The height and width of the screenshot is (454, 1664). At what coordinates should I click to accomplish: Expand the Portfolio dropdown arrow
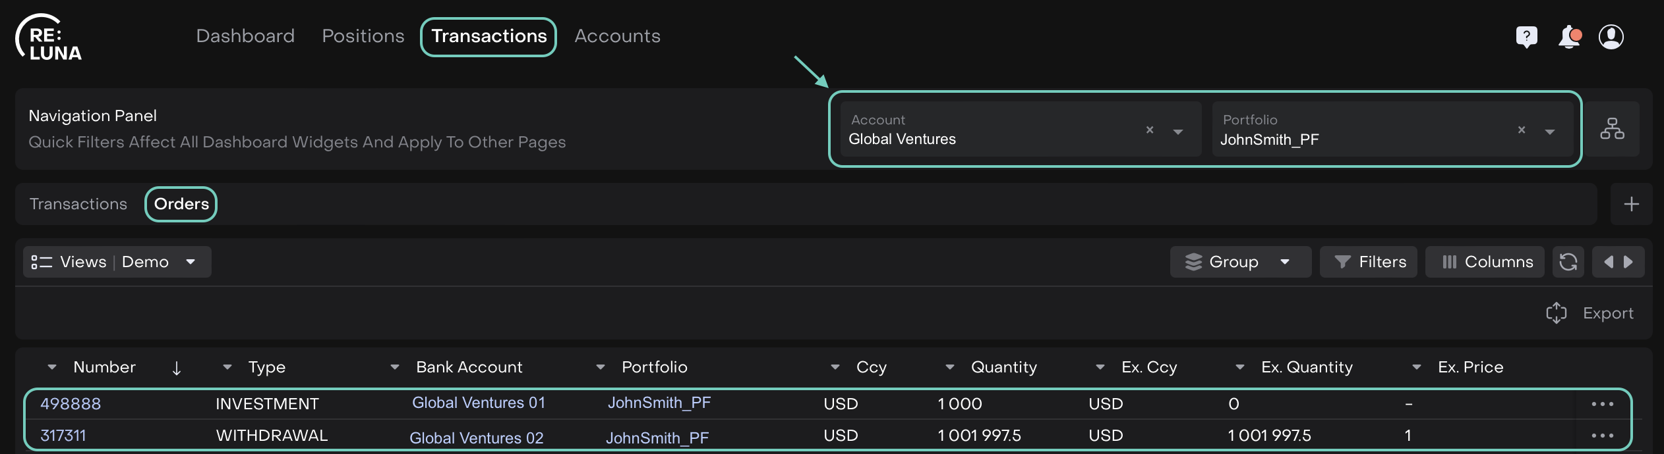point(1550,132)
